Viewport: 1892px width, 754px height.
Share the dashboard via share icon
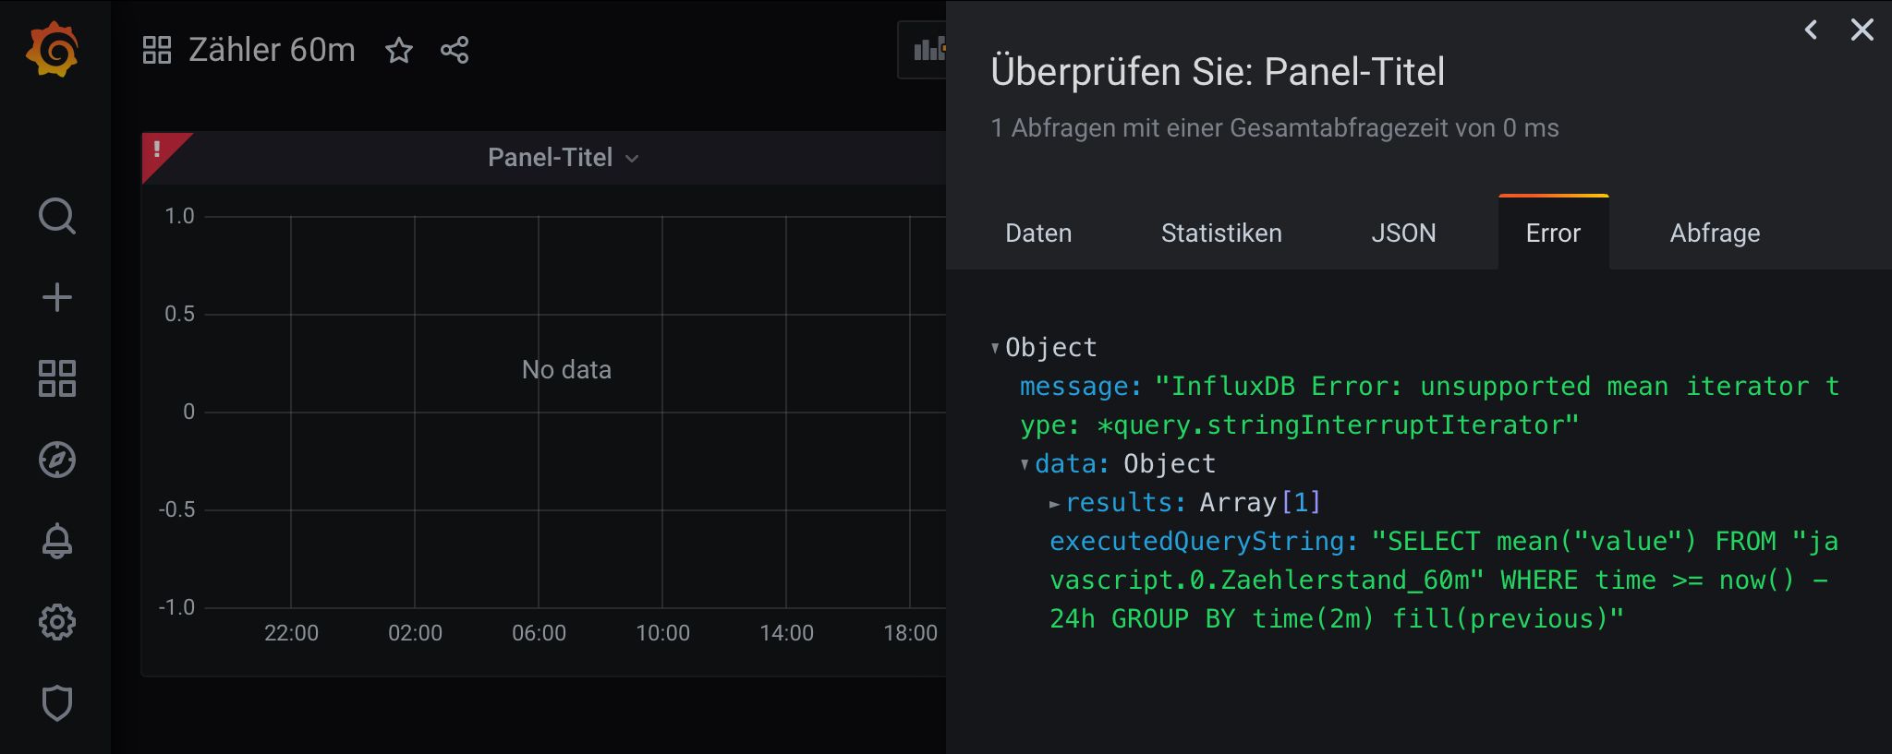coord(455,50)
